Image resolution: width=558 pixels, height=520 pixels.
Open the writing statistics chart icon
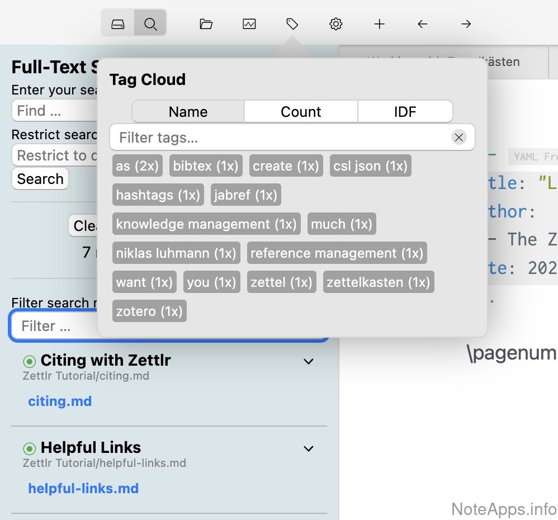(x=249, y=24)
